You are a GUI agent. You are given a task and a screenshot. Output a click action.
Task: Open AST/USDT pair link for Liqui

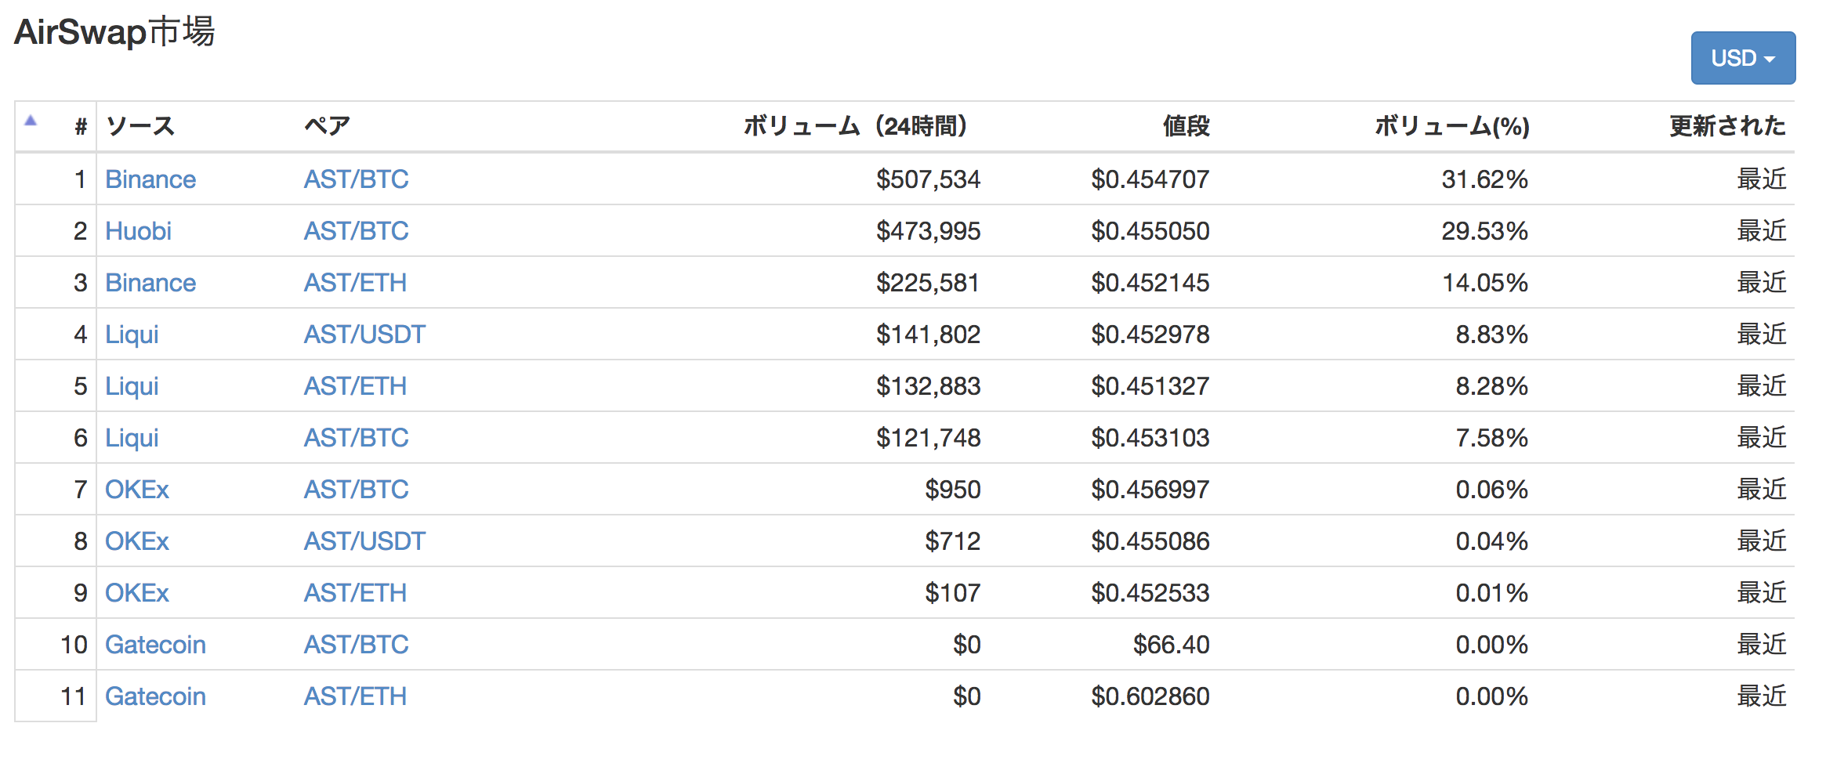(364, 334)
